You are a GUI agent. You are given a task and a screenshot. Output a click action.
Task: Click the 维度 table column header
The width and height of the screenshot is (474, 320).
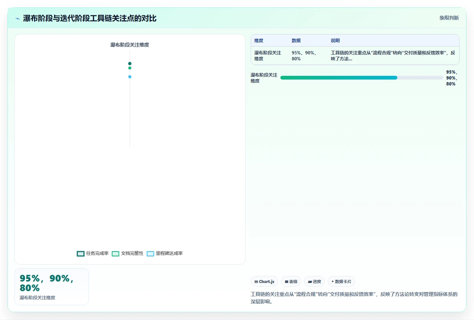[259, 41]
